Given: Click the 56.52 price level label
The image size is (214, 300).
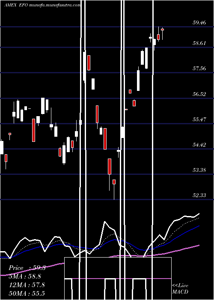Looking at the screenshot, I should [x=199, y=94].
